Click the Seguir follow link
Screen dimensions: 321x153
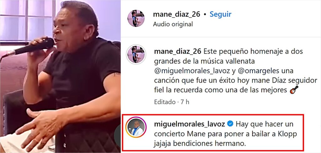tap(220, 14)
